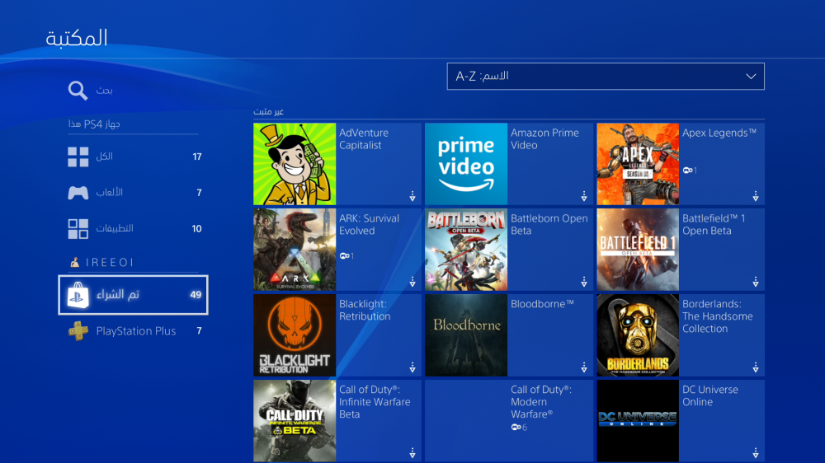Open the A-Z name sort dropdown
This screenshot has width=825, height=463.
(x=606, y=76)
